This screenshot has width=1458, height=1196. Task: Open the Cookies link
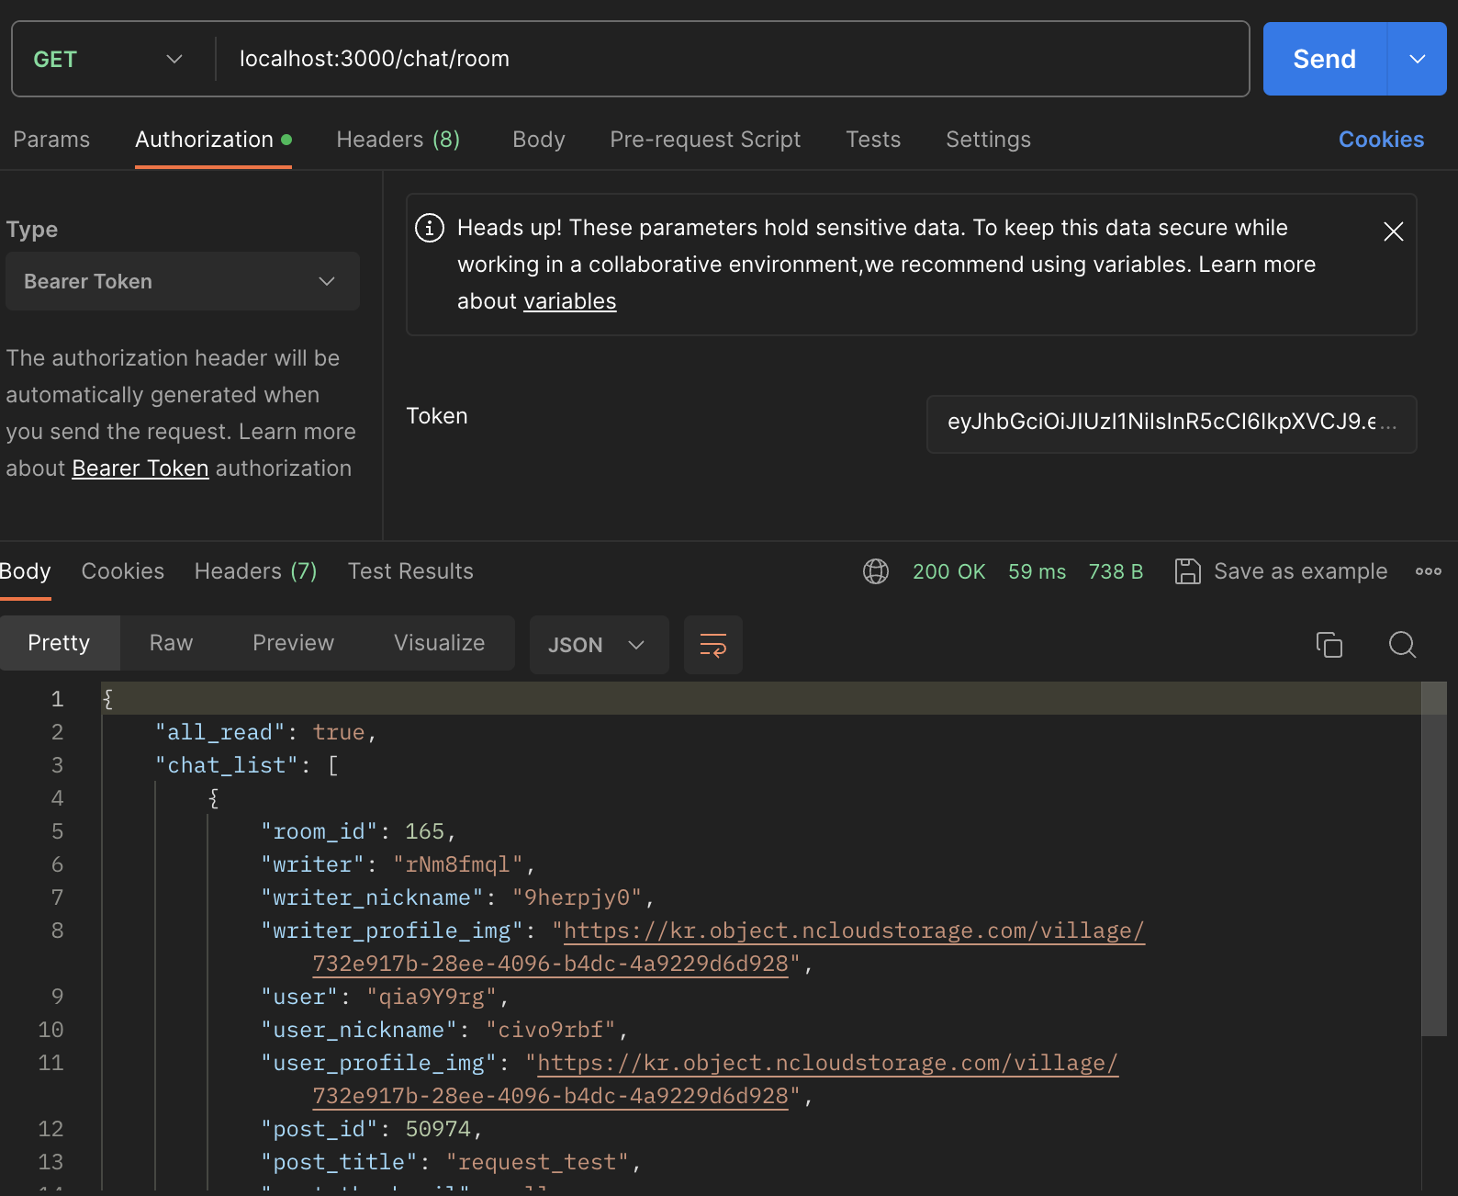1381,140
